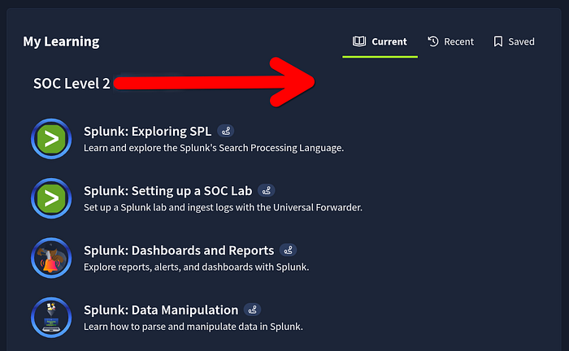Click walkthrough badge next to Data Manipulation
Screen dimensions: 569x351
coord(252,310)
